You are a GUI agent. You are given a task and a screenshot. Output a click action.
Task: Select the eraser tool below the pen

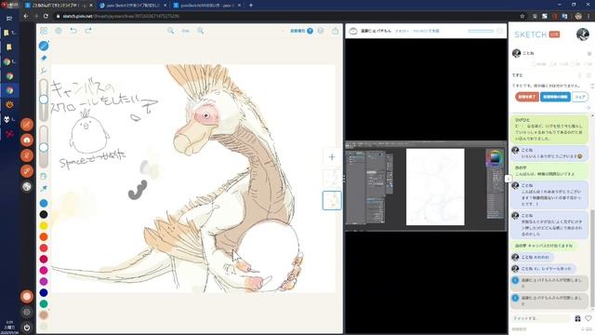44,58
